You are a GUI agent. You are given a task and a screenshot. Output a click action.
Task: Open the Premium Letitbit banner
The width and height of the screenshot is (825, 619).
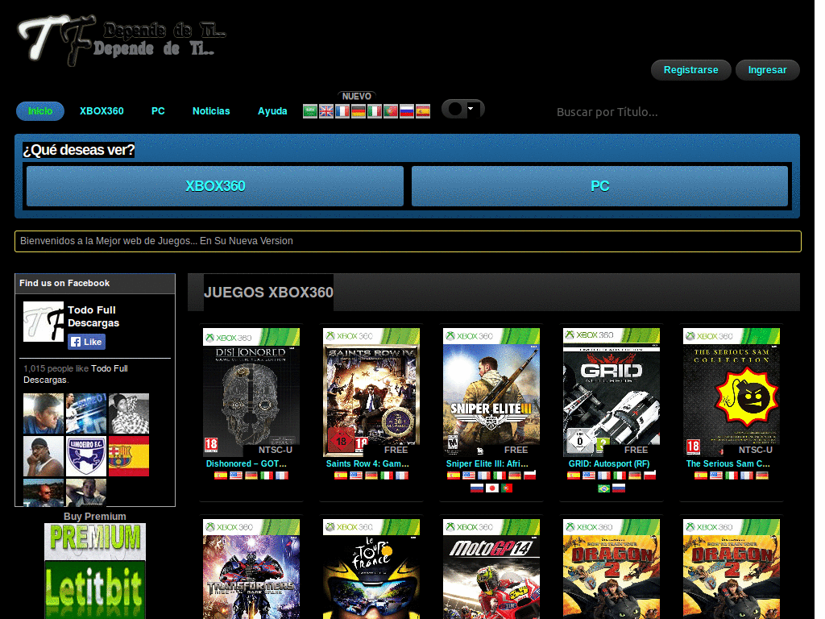point(95,571)
